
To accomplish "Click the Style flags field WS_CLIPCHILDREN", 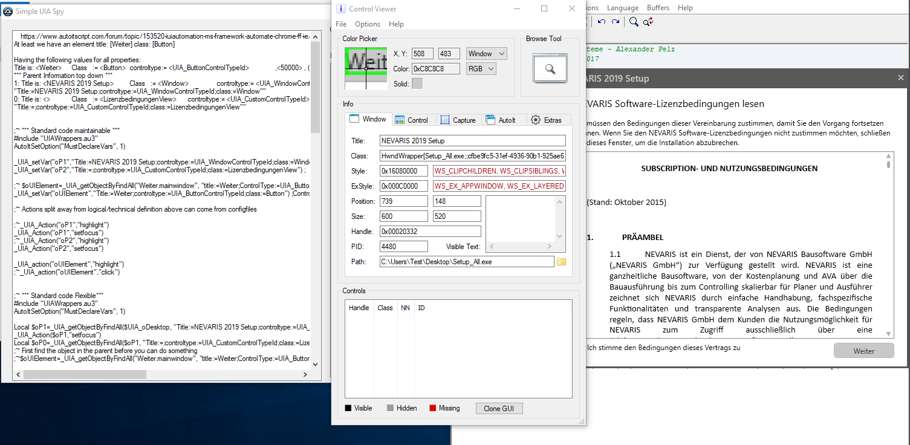I will (x=499, y=171).
